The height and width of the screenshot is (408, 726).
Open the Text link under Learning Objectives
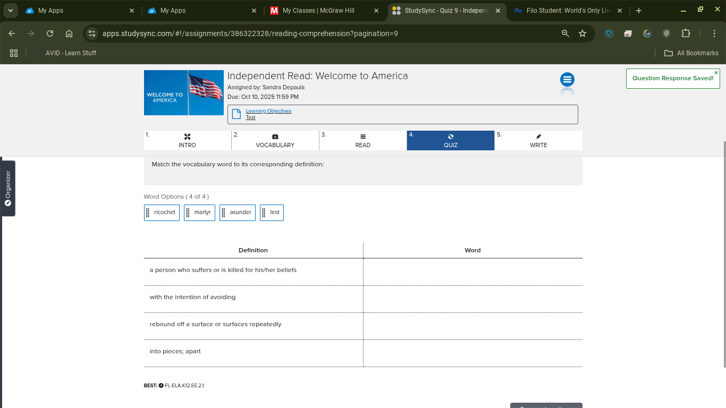(250, 117)
